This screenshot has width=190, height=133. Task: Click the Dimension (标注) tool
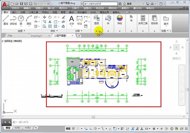[x=79, y=20]
